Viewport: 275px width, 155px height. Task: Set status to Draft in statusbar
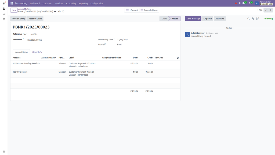(164, 19)
